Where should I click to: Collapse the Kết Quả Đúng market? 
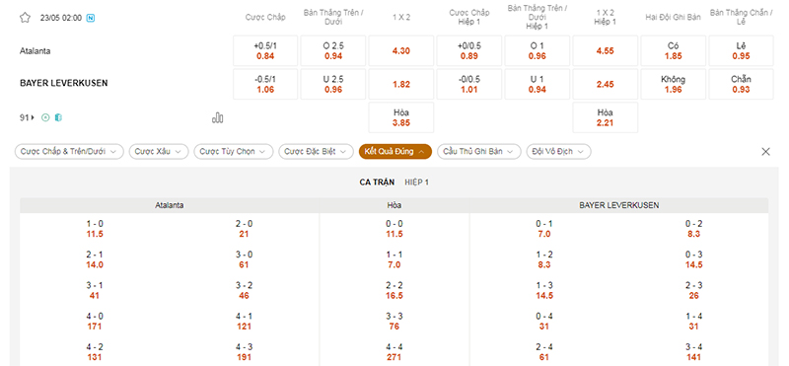pyautogui.click(x=395, y=152)
